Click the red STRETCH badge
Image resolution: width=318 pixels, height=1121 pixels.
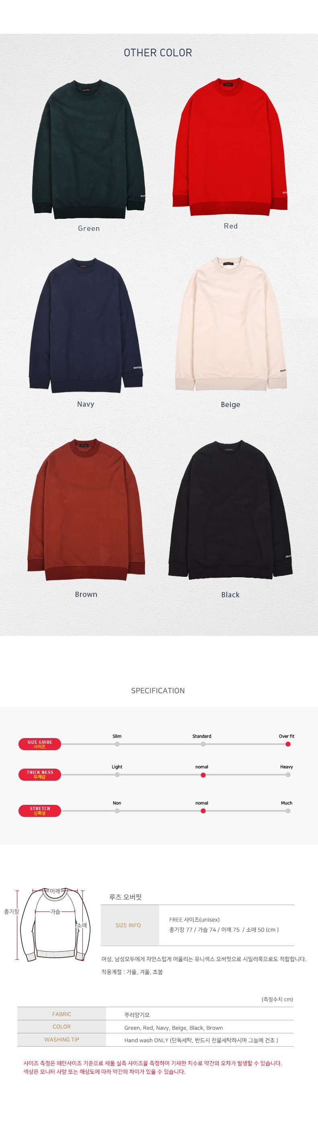(39, 811)
